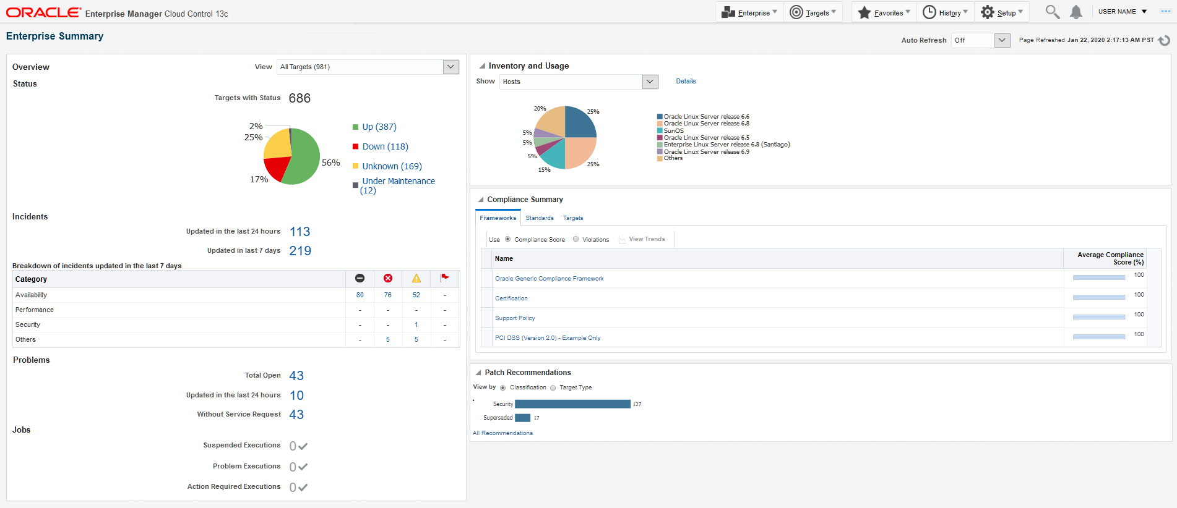Click green Up legend swatch
This screenshot has width=1177, height=508.
click(x=355, y=127)
